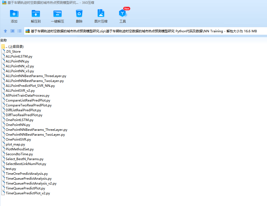The image size is (267, 206).
Task: Click the 解压到 (Extract to) icon
Action: 36,14
